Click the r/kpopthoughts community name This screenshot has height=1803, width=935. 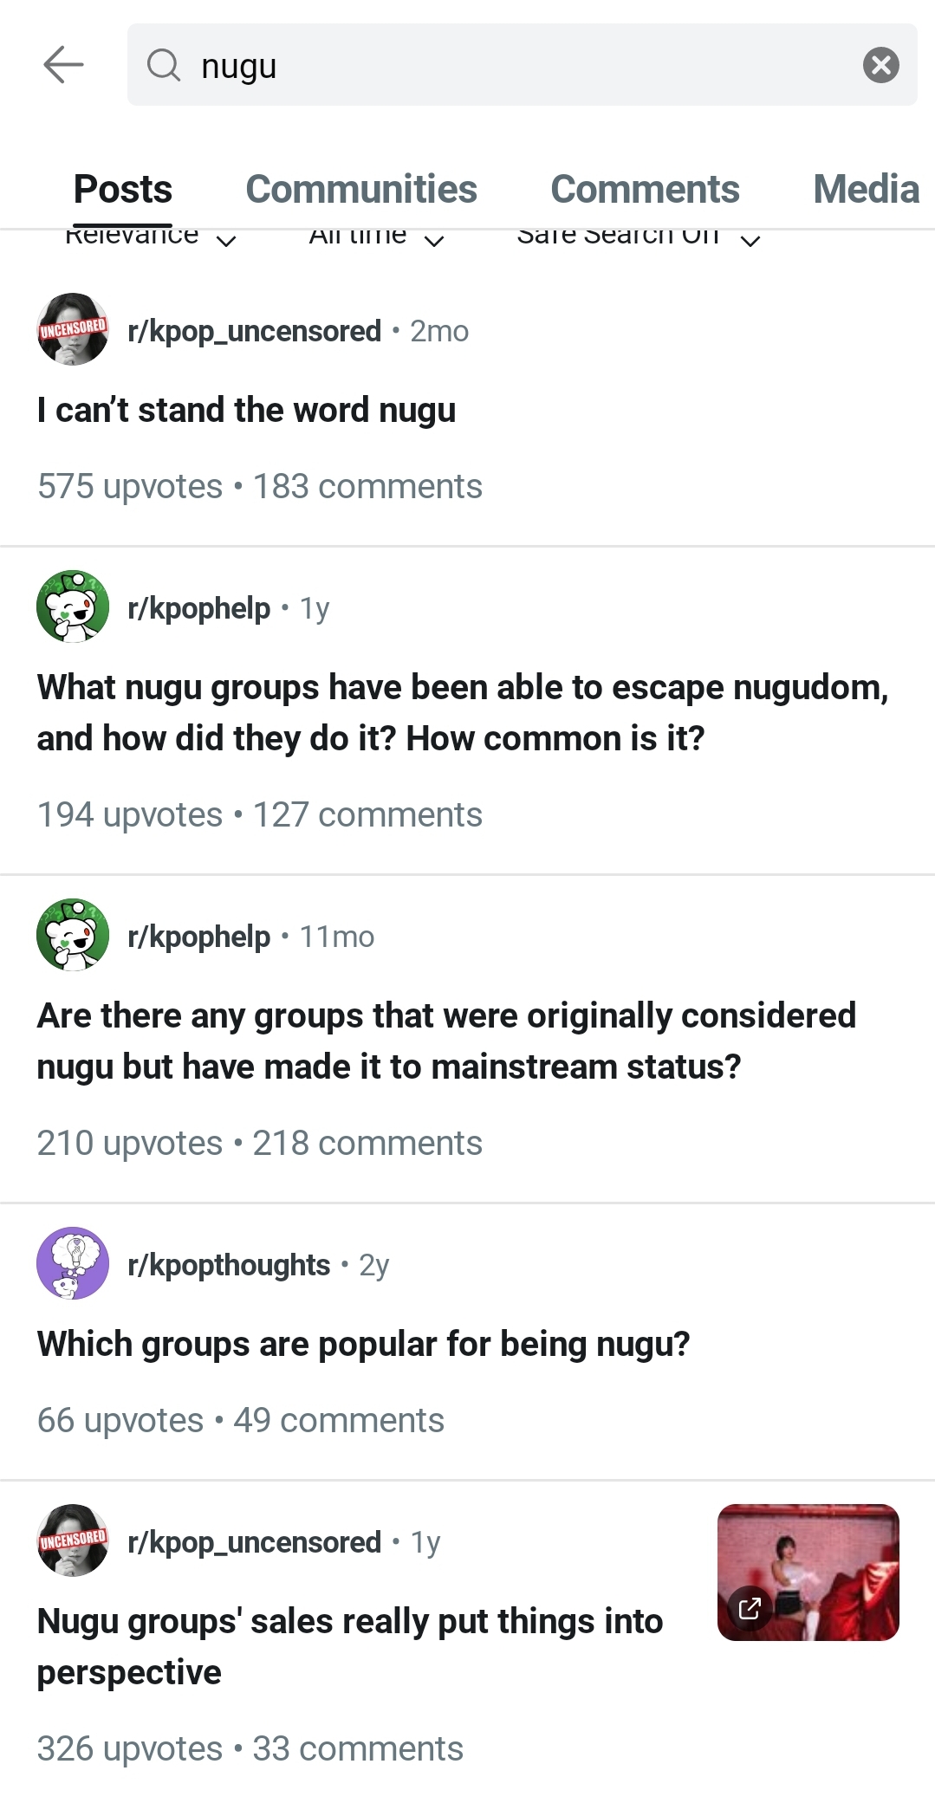229,1265
